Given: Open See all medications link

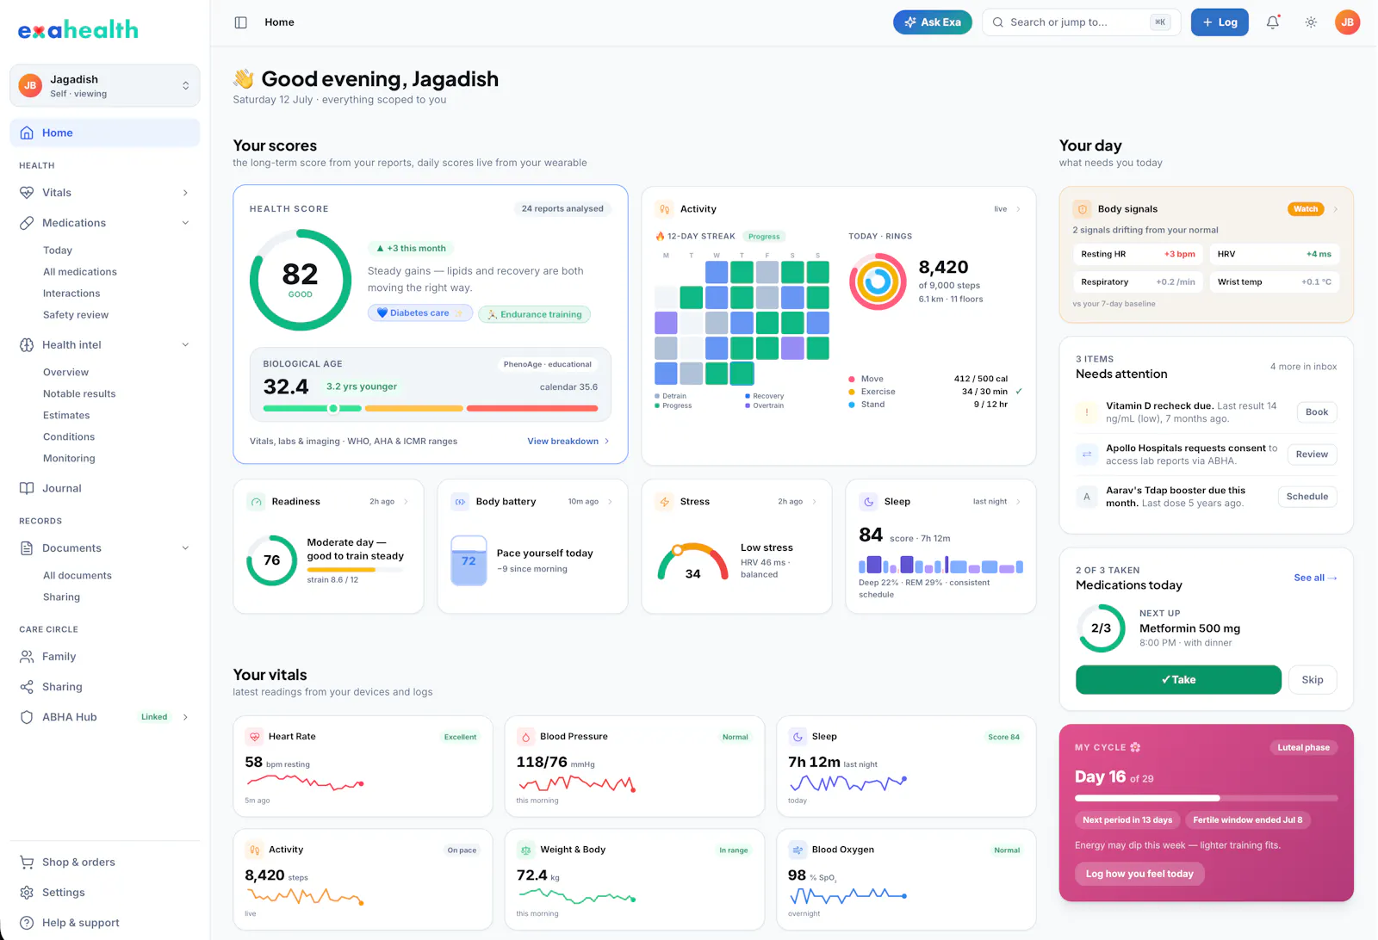Looking at the screenshot, I should pos(1315,578).
